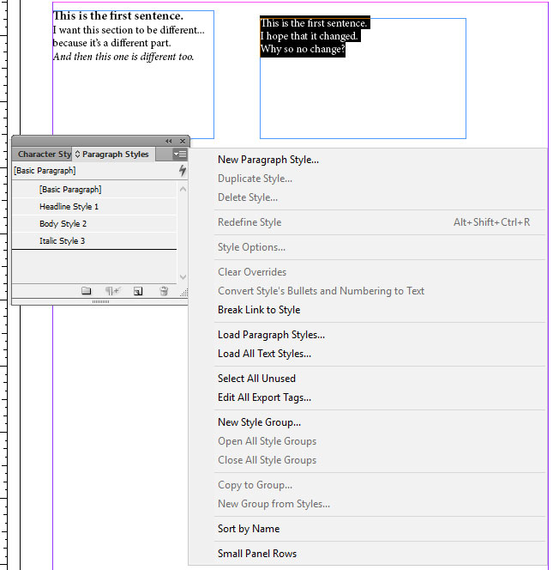Choose Close All Style Groups
This screenshot has width=559, height=570.
tap(267, 460)
